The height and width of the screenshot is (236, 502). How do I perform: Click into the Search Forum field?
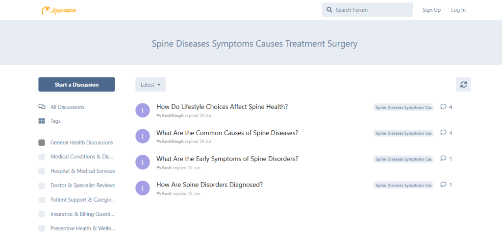point(373,10)
